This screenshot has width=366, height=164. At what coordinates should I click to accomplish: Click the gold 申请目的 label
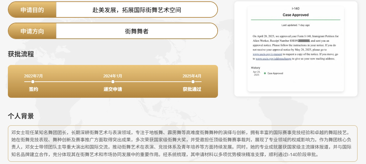tap(32, 10)
